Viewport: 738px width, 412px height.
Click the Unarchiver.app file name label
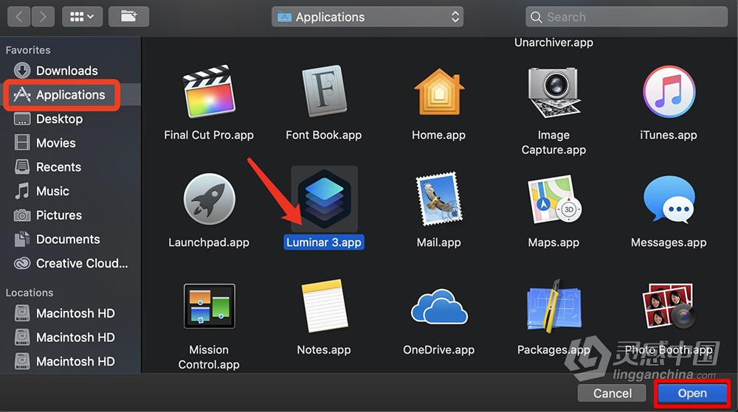553,42
